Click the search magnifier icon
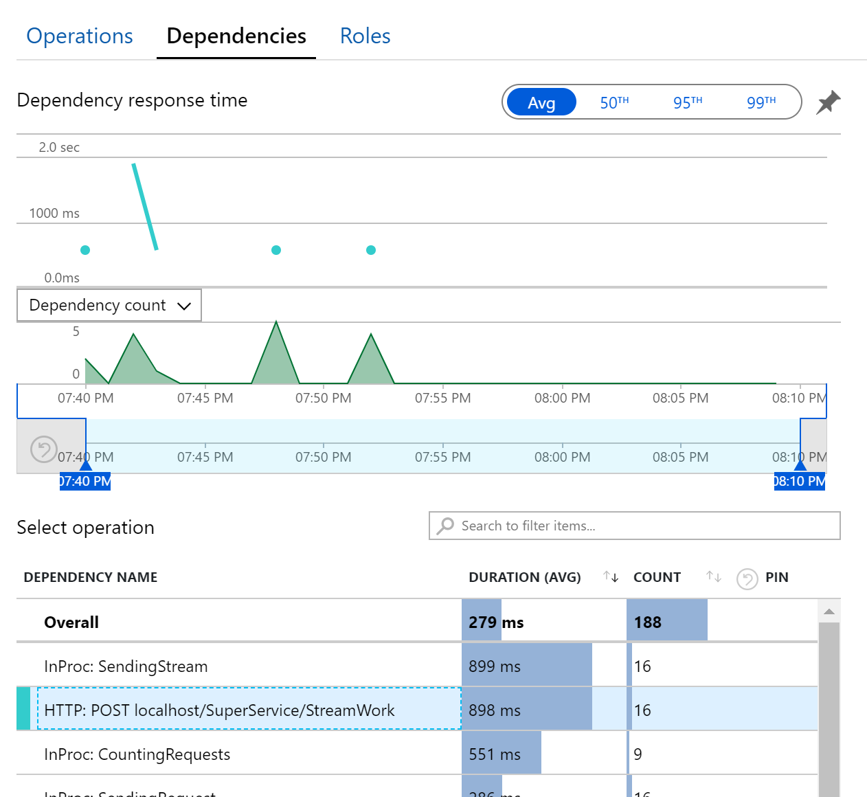The width and height of the screenshot is (867, 797). point(445,526)
